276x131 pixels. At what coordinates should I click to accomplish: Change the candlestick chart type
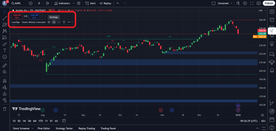click(x=47, y=3)
